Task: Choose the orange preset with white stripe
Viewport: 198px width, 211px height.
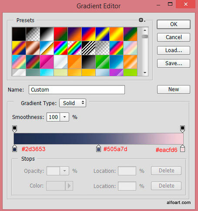Action: coord(130,62)
